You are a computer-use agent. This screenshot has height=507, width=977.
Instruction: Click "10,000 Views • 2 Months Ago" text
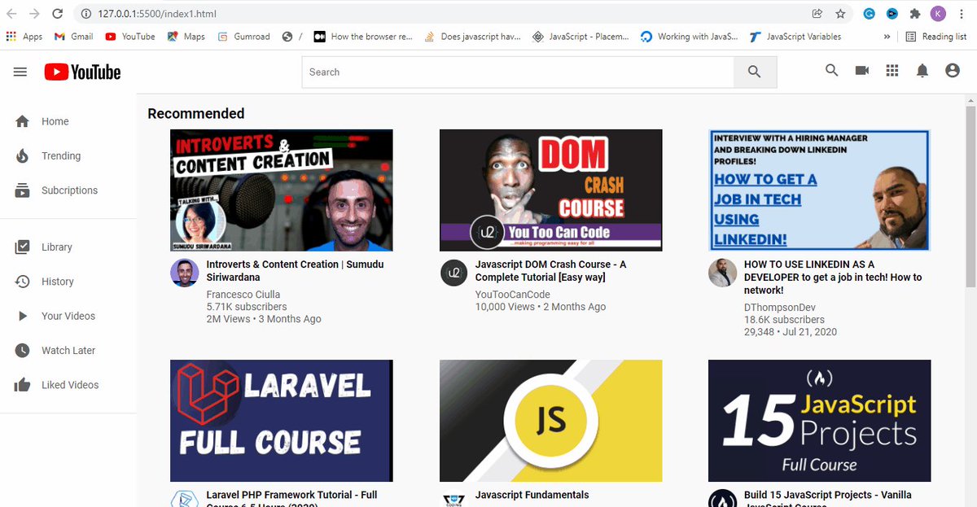tap(541, 307)
